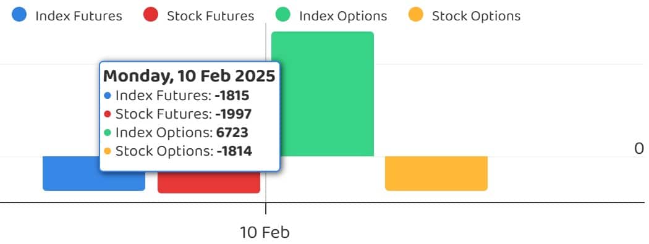The image size is (649, 244).
Task: Click the Index Options 6723 tooltip value
Action: 232,133
